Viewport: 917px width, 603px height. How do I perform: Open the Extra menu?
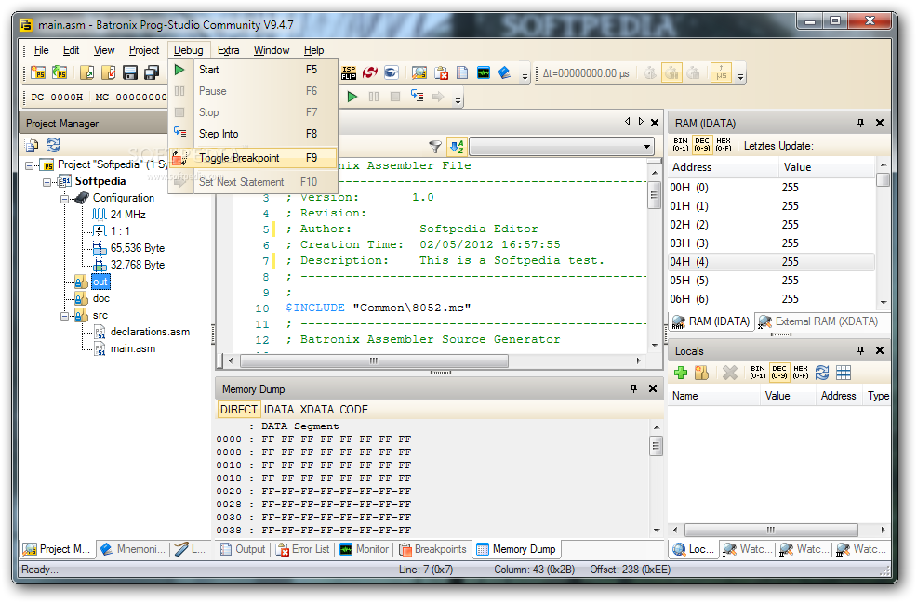[x=228, y=50]
